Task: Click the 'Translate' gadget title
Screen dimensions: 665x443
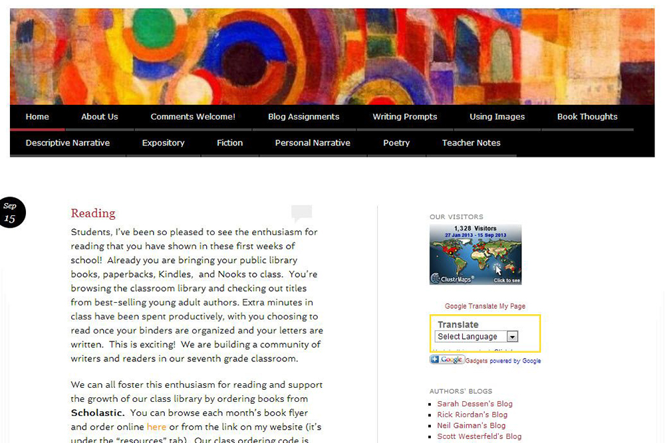Action: (458, 325)
